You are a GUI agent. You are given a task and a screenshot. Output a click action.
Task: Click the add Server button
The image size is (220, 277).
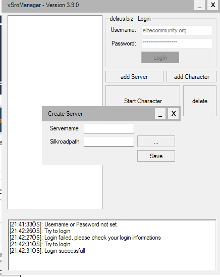(134, 77)
